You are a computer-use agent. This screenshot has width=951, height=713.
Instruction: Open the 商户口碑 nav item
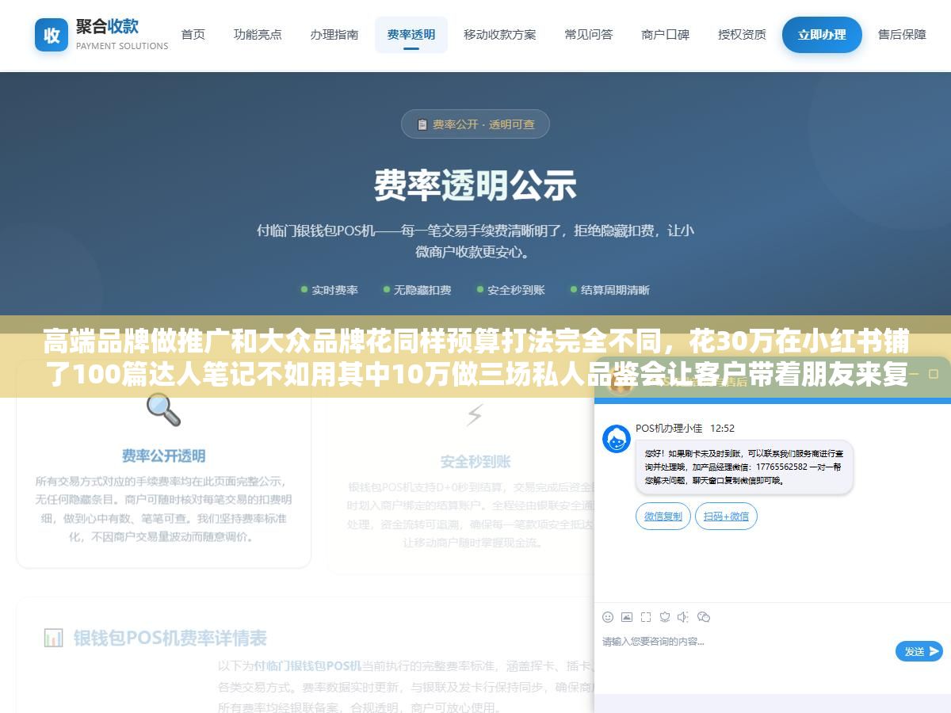coord(666,35)
